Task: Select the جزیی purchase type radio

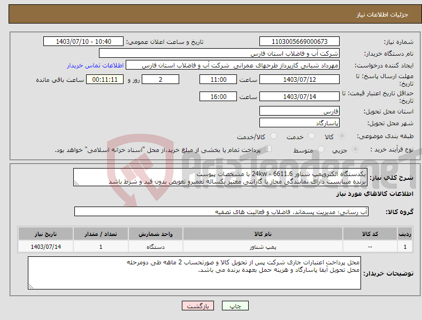Action: coord(355,149)
